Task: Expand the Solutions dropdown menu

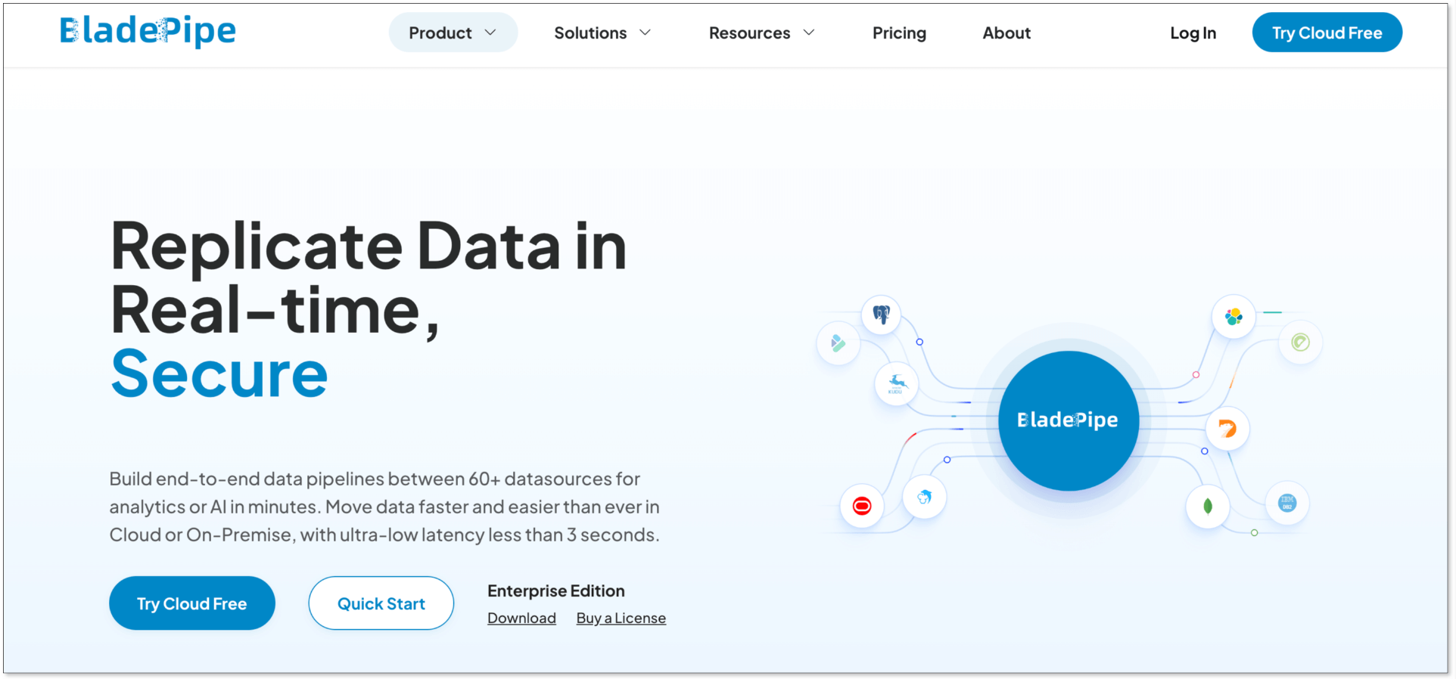Action: (602, 33)
